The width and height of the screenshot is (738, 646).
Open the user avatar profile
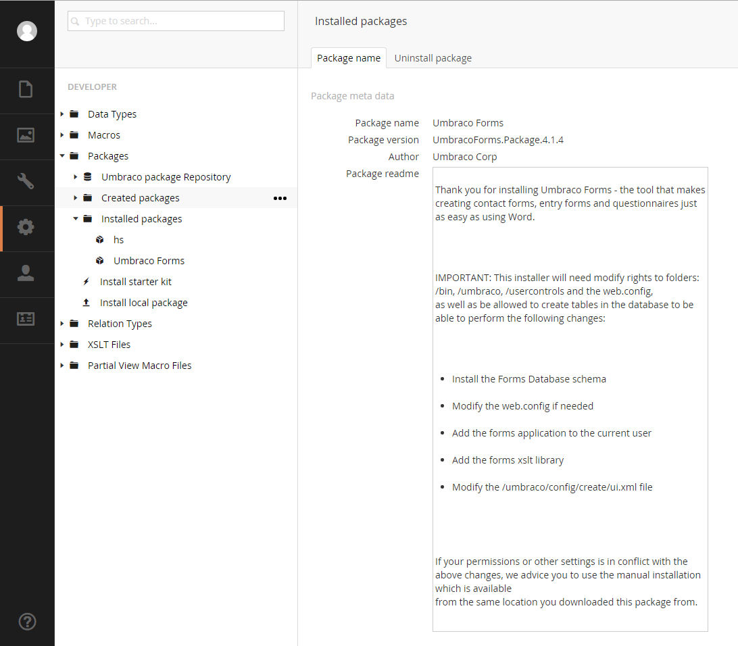click(x=27, y=31)
